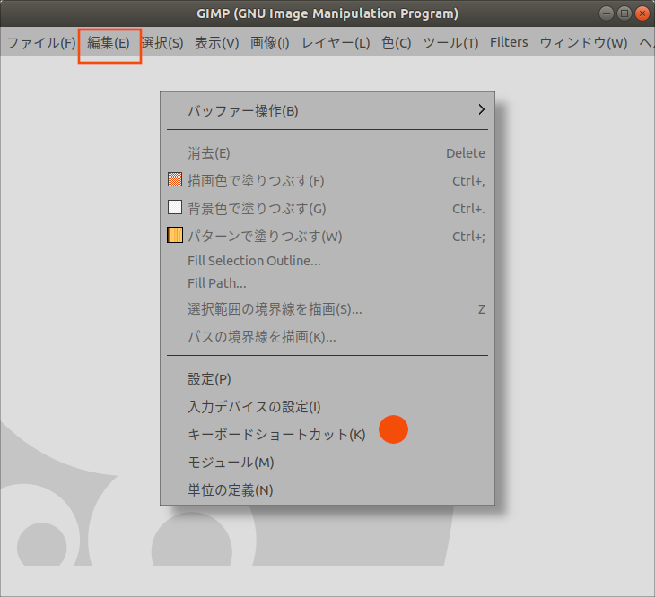Screen dimensions: 655x597
Task: Expand the バッファー操作(B) submenu arrow
Action: [x=481, y=109]
